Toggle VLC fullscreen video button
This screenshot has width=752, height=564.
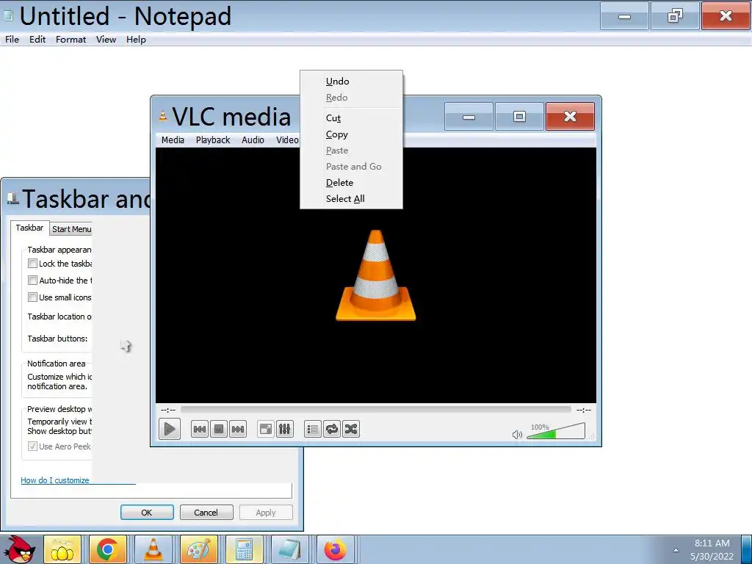coord(266,429)
